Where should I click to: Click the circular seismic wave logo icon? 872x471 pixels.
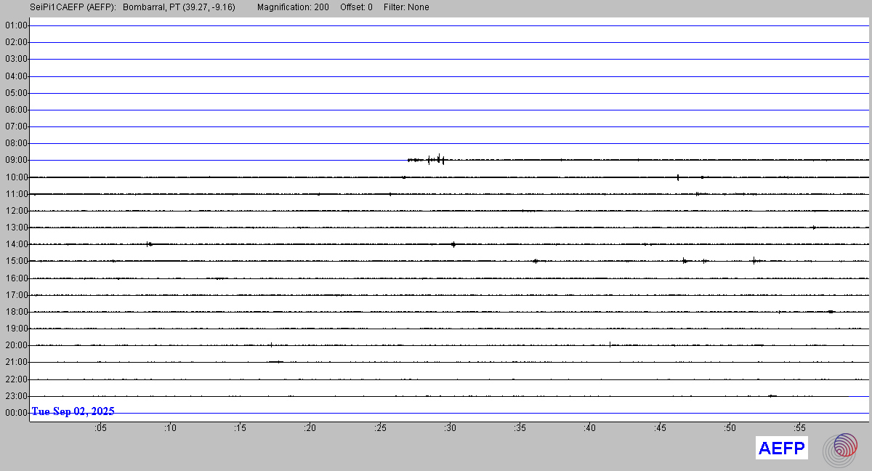[x=840, y=448]
